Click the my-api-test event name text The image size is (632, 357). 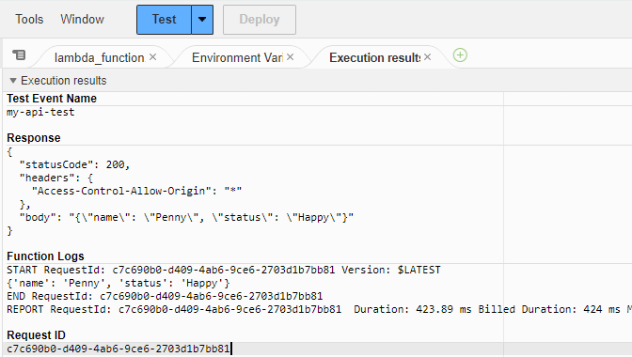point(40,112)
